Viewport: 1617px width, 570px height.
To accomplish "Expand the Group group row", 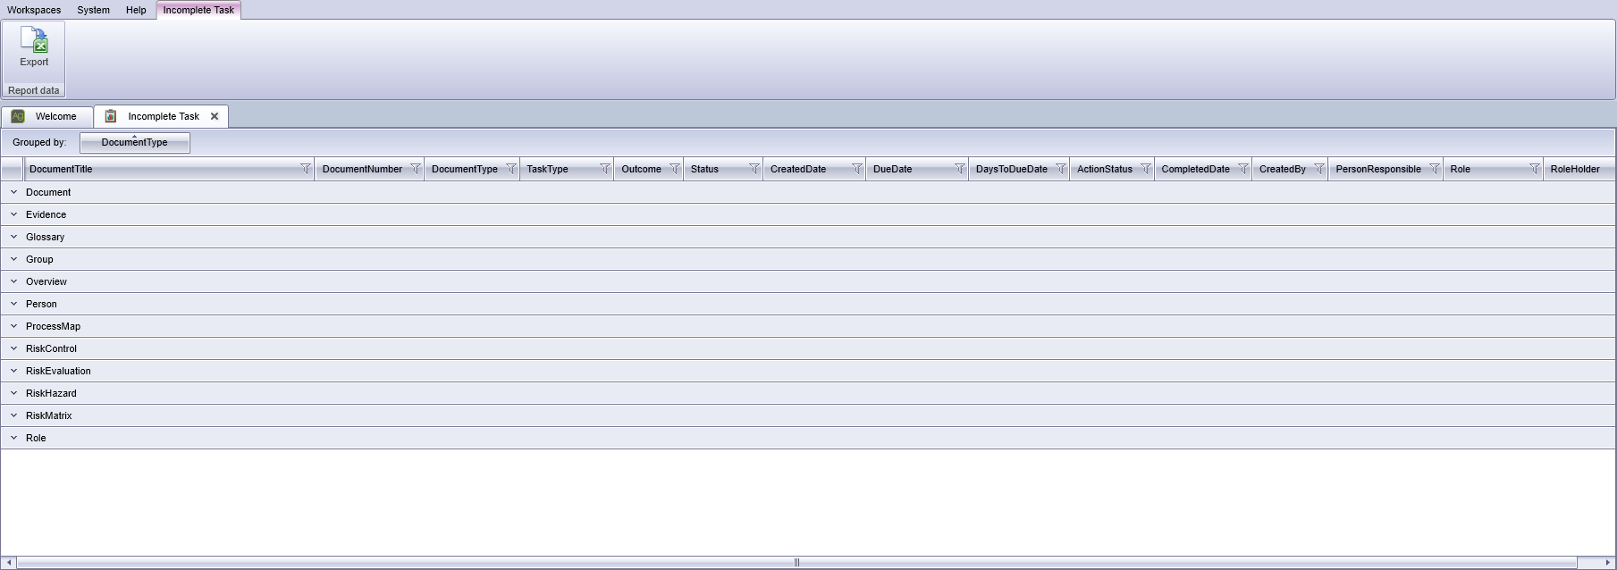I will [13, 259].
